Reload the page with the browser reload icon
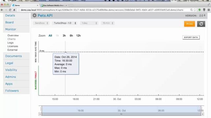Screen dimensions: 211x118 click(10, 10)
